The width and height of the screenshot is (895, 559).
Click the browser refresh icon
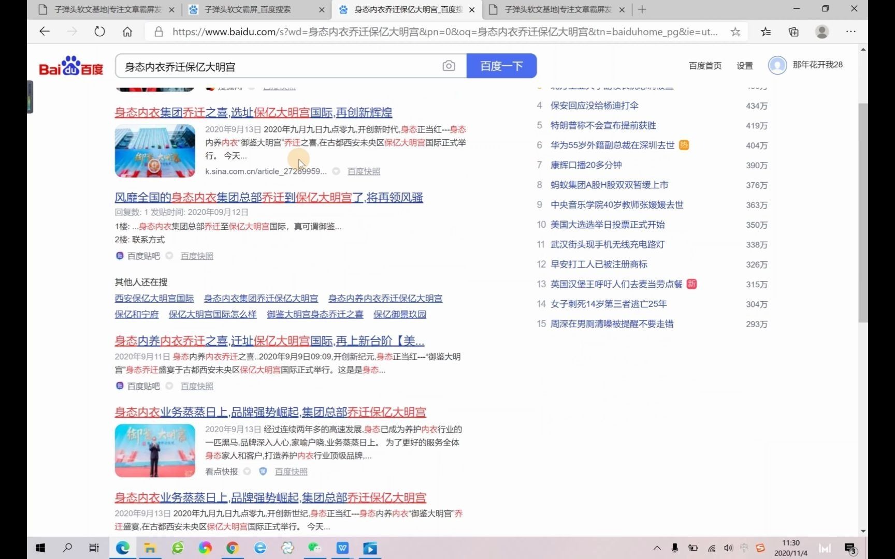click(99, 32)
